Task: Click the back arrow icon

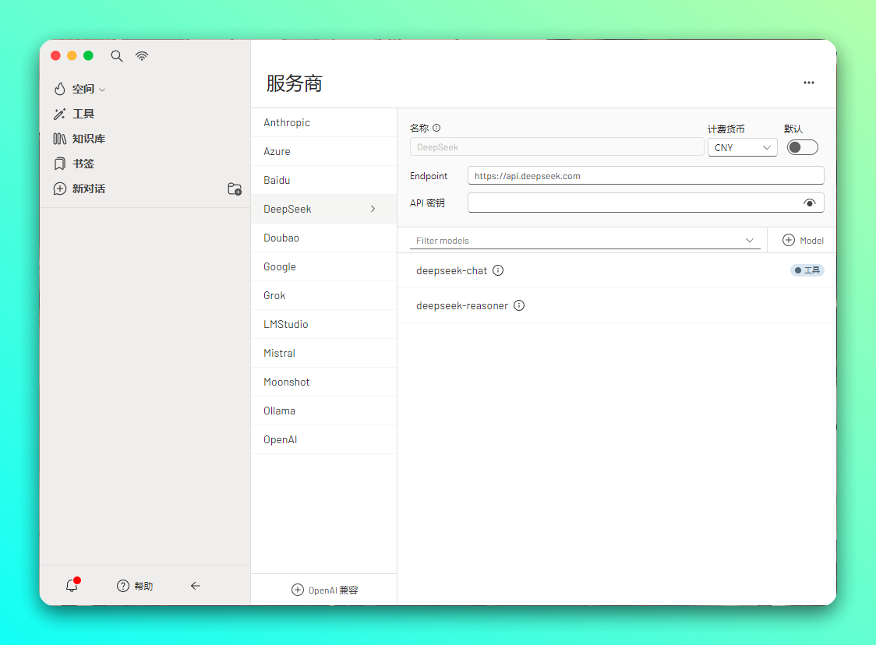Action: pyautogui.click(x=195, y=586)
